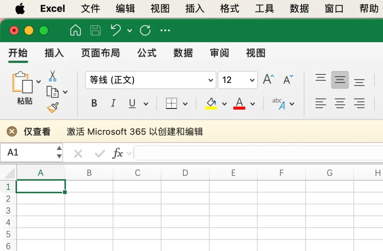Toggle top vertical alignment
The height and width of the screenshot is (251, 383).
[x=321, y=78]
